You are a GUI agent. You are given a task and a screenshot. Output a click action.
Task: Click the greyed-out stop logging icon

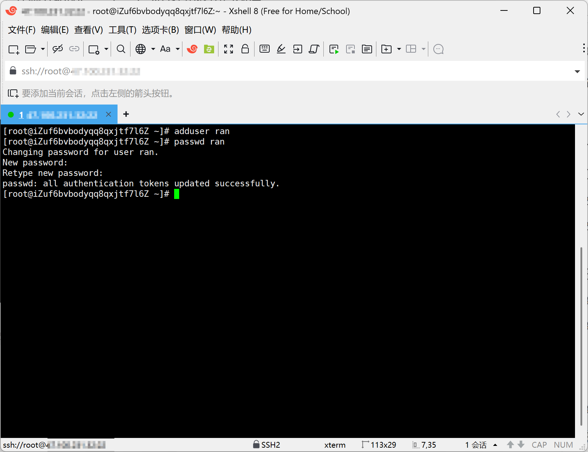[x=350, y=49]
